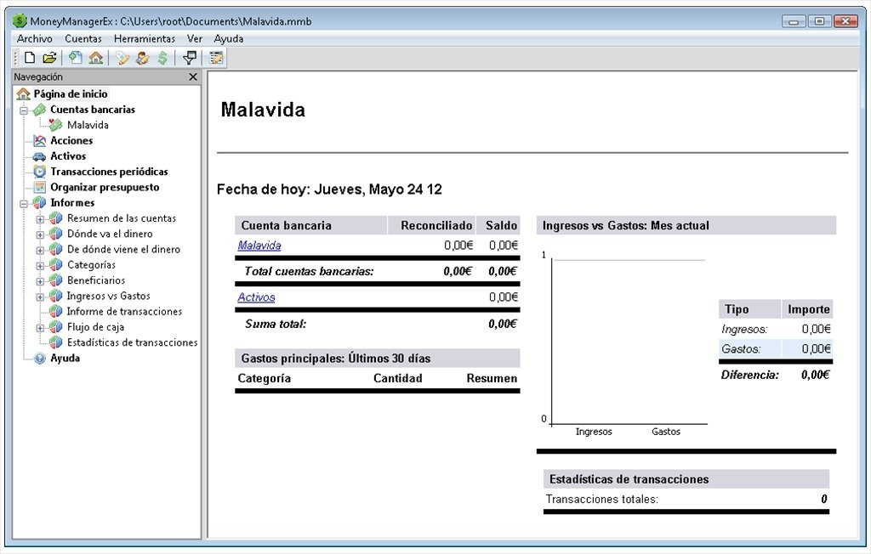Open the Herramientas menu
This screenshot has width=871, height=554.
[145, 38]
